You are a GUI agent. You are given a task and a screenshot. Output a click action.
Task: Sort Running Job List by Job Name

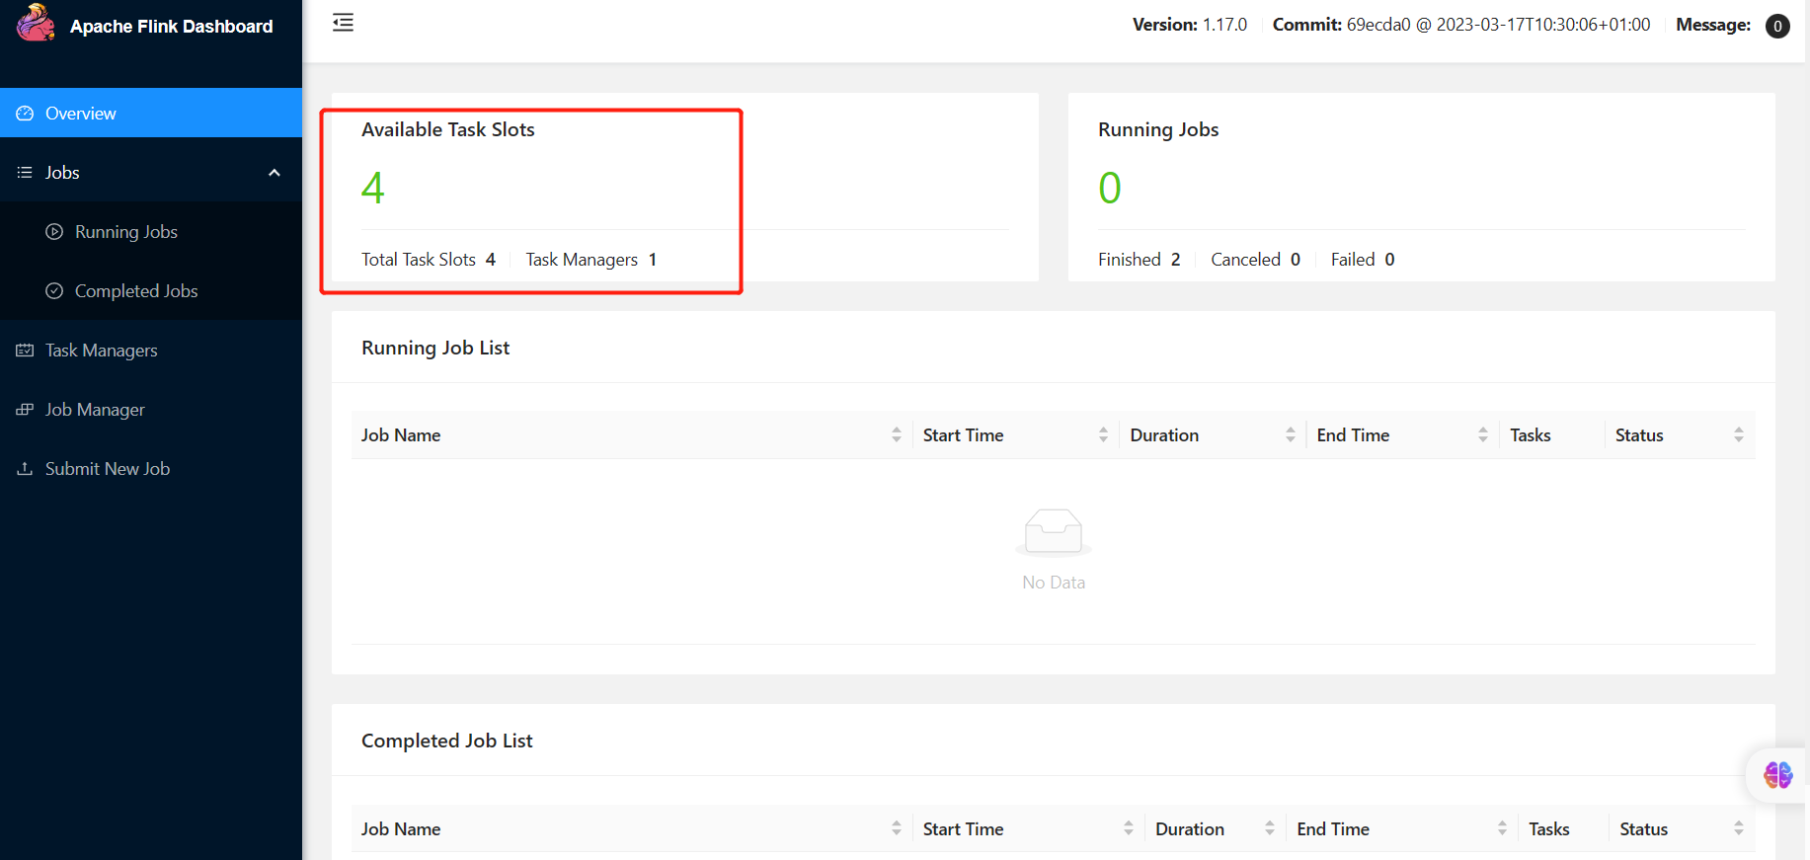[897, 434]
